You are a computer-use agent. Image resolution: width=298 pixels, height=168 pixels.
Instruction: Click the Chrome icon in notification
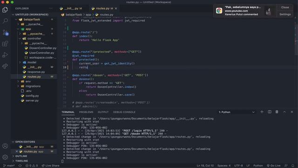219,11
